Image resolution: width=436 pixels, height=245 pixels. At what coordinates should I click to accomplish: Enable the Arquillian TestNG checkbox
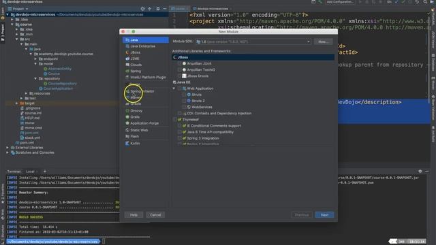(x=179, y=69)
